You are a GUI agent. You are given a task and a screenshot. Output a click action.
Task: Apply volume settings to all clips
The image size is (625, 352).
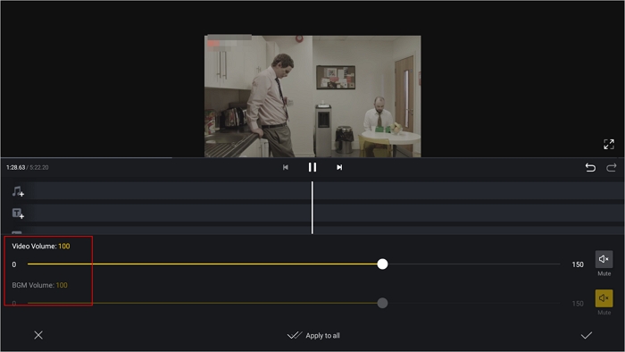[313, 336]
